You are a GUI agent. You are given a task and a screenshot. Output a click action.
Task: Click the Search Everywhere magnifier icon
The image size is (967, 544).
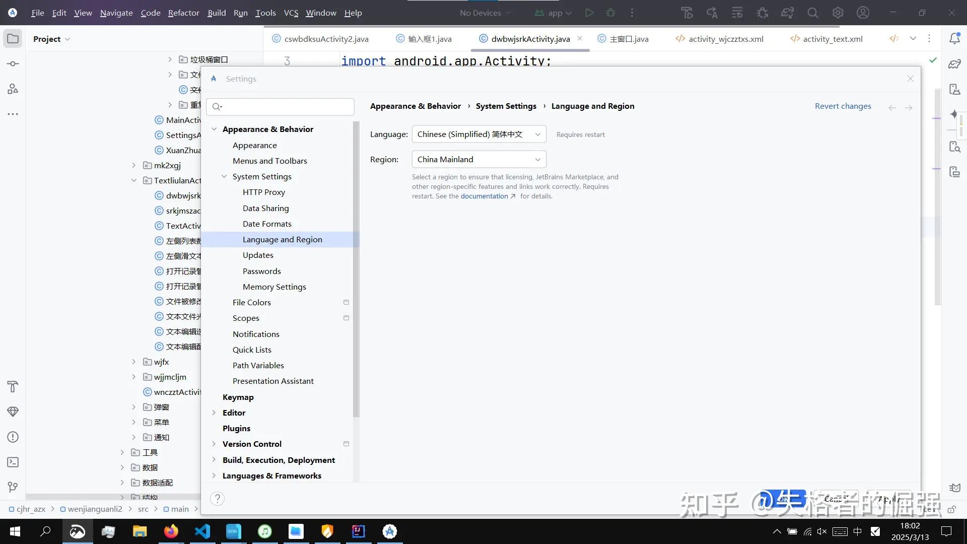812,13
